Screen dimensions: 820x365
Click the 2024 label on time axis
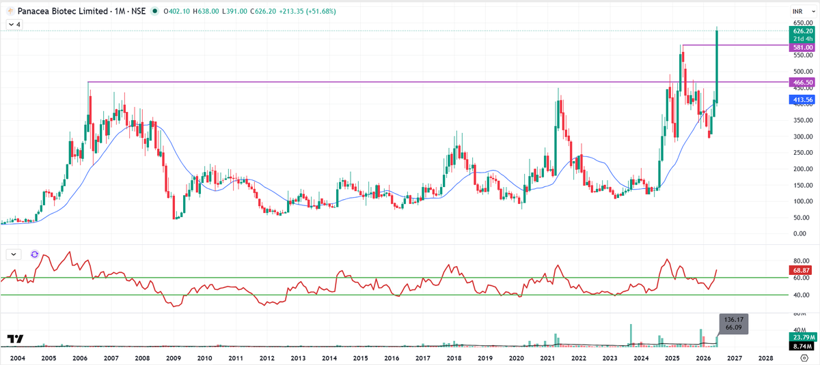(641, 357)
